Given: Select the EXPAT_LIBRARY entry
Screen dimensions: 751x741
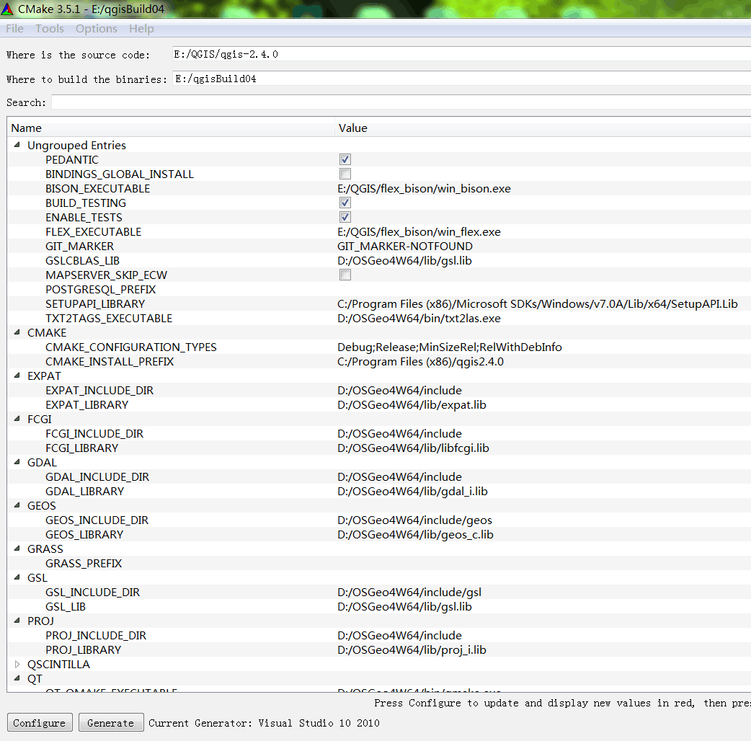Looking at the screenshot, I should (86, 405).
